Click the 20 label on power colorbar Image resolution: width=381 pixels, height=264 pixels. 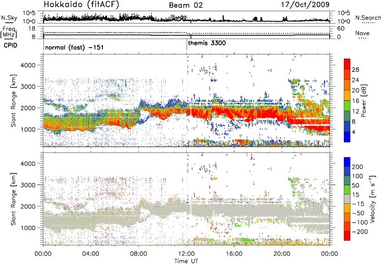pyautogui.click(x=355, y=91)
